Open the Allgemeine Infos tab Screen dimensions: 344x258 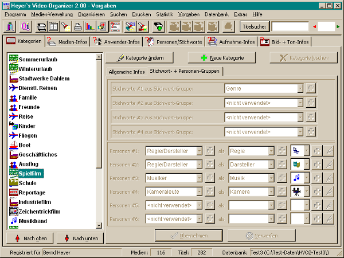coord(127,72)
